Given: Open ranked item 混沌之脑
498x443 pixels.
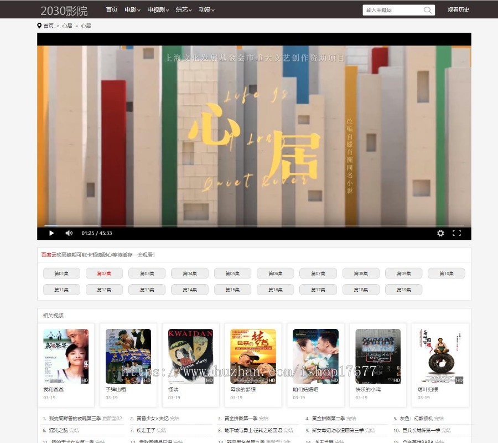Looking at the screenshot, I should (x=59, y=430).
